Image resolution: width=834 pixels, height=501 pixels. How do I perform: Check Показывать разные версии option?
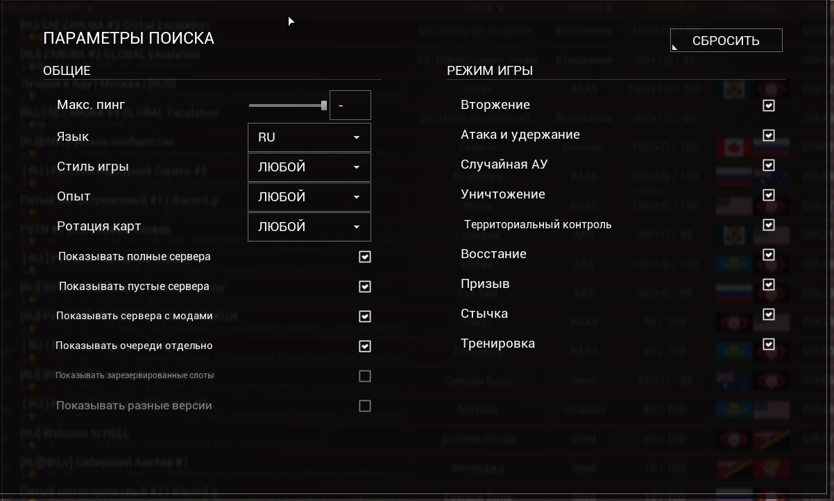click(365, 406)
